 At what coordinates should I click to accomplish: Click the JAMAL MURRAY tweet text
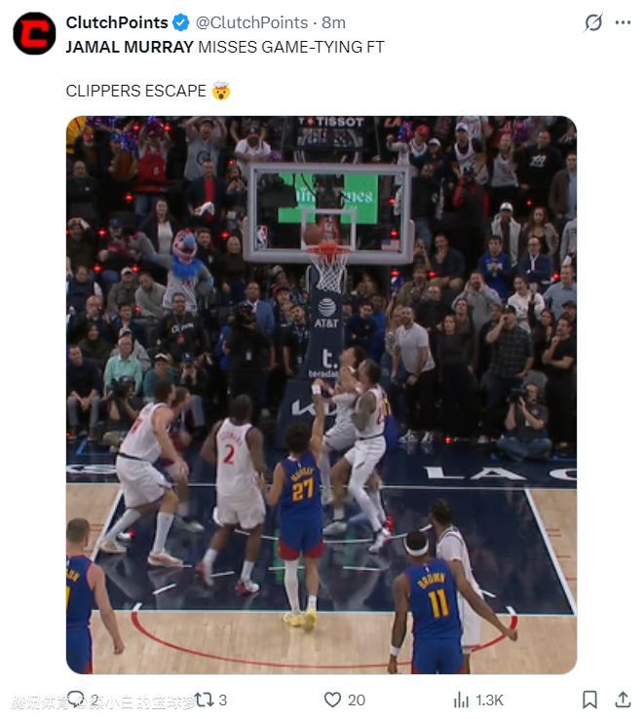[225, 47]
